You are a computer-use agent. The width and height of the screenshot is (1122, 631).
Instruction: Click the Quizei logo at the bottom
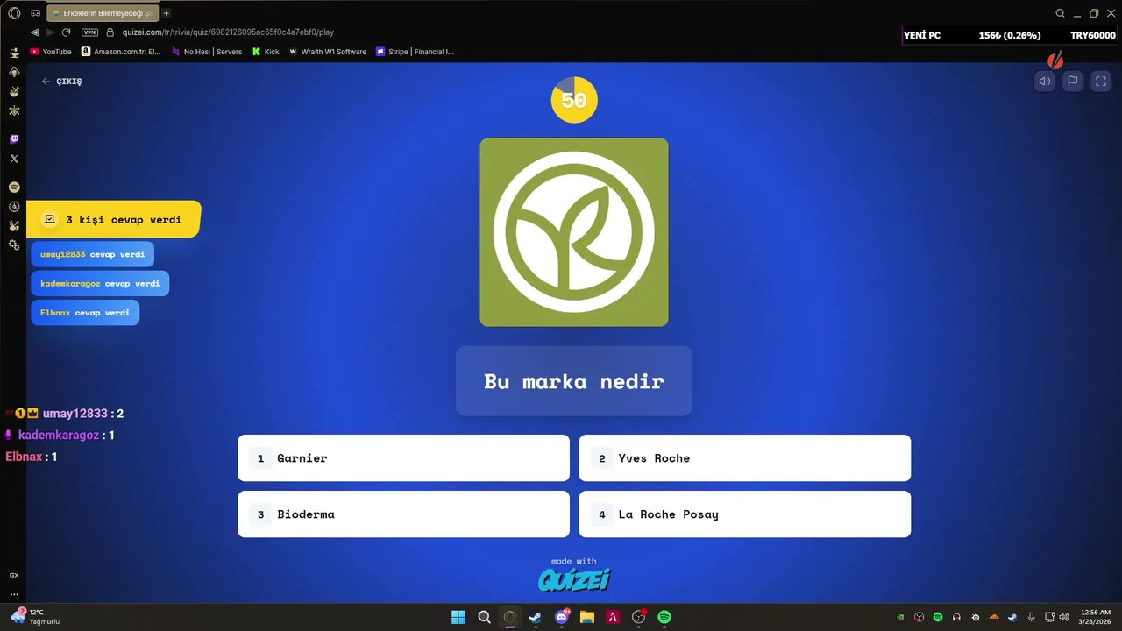click(574, 579)
